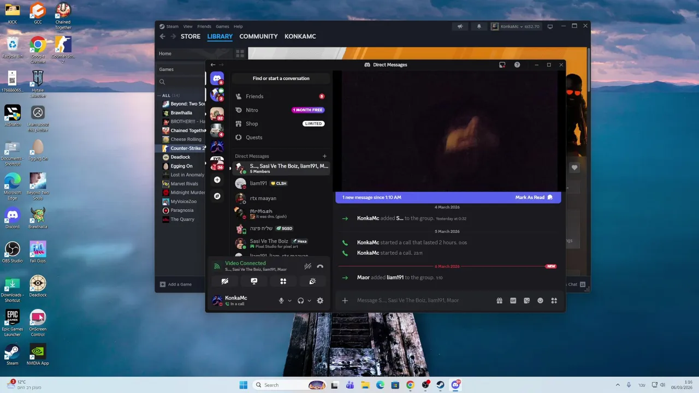Open Shop page in Discord

coord(281,123)
